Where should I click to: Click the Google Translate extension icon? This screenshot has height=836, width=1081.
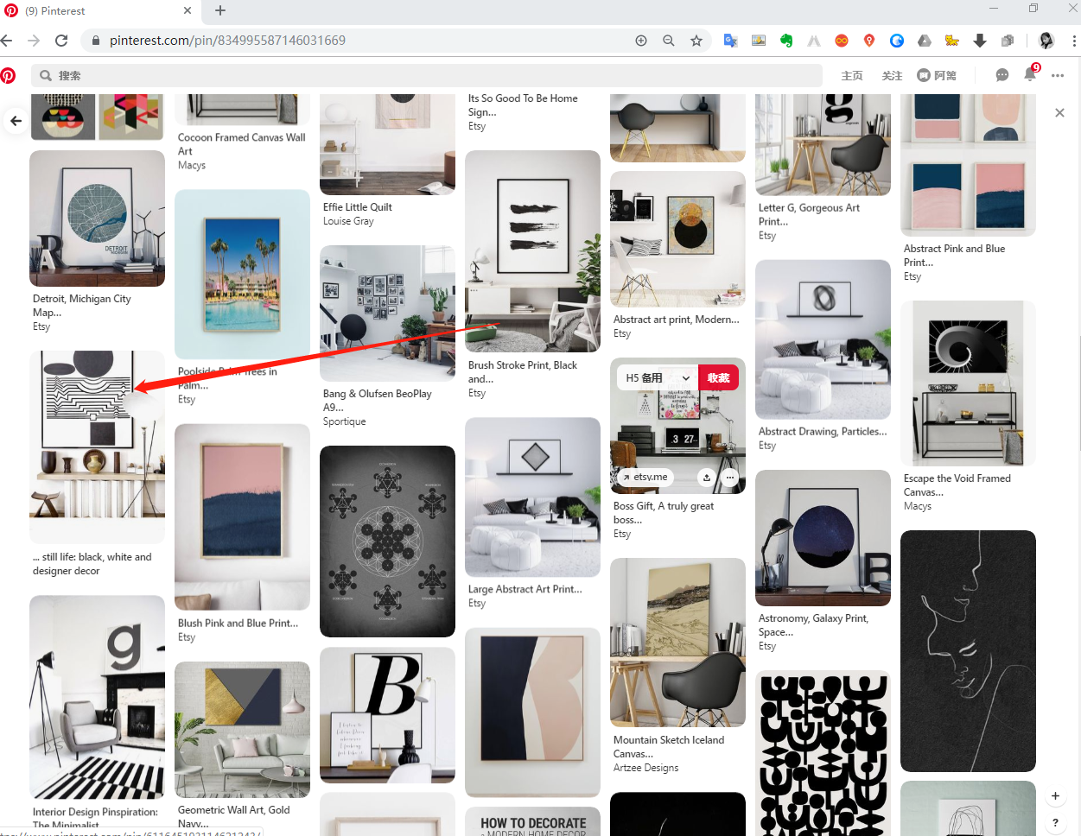(x=731, y=41)
